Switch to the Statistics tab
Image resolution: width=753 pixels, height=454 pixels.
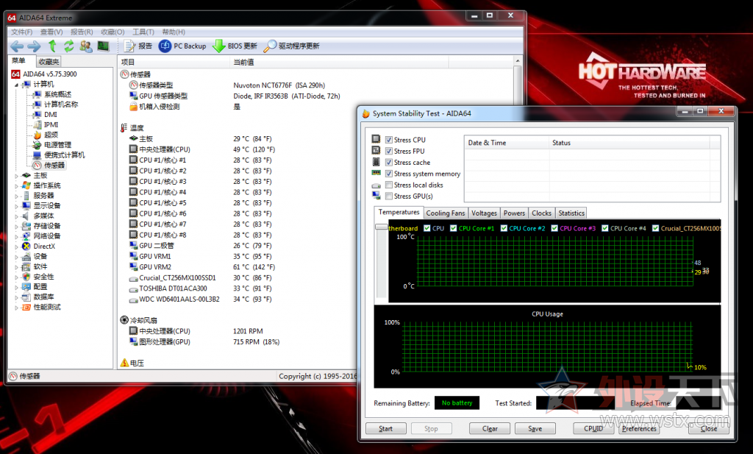tap(571, 213)
